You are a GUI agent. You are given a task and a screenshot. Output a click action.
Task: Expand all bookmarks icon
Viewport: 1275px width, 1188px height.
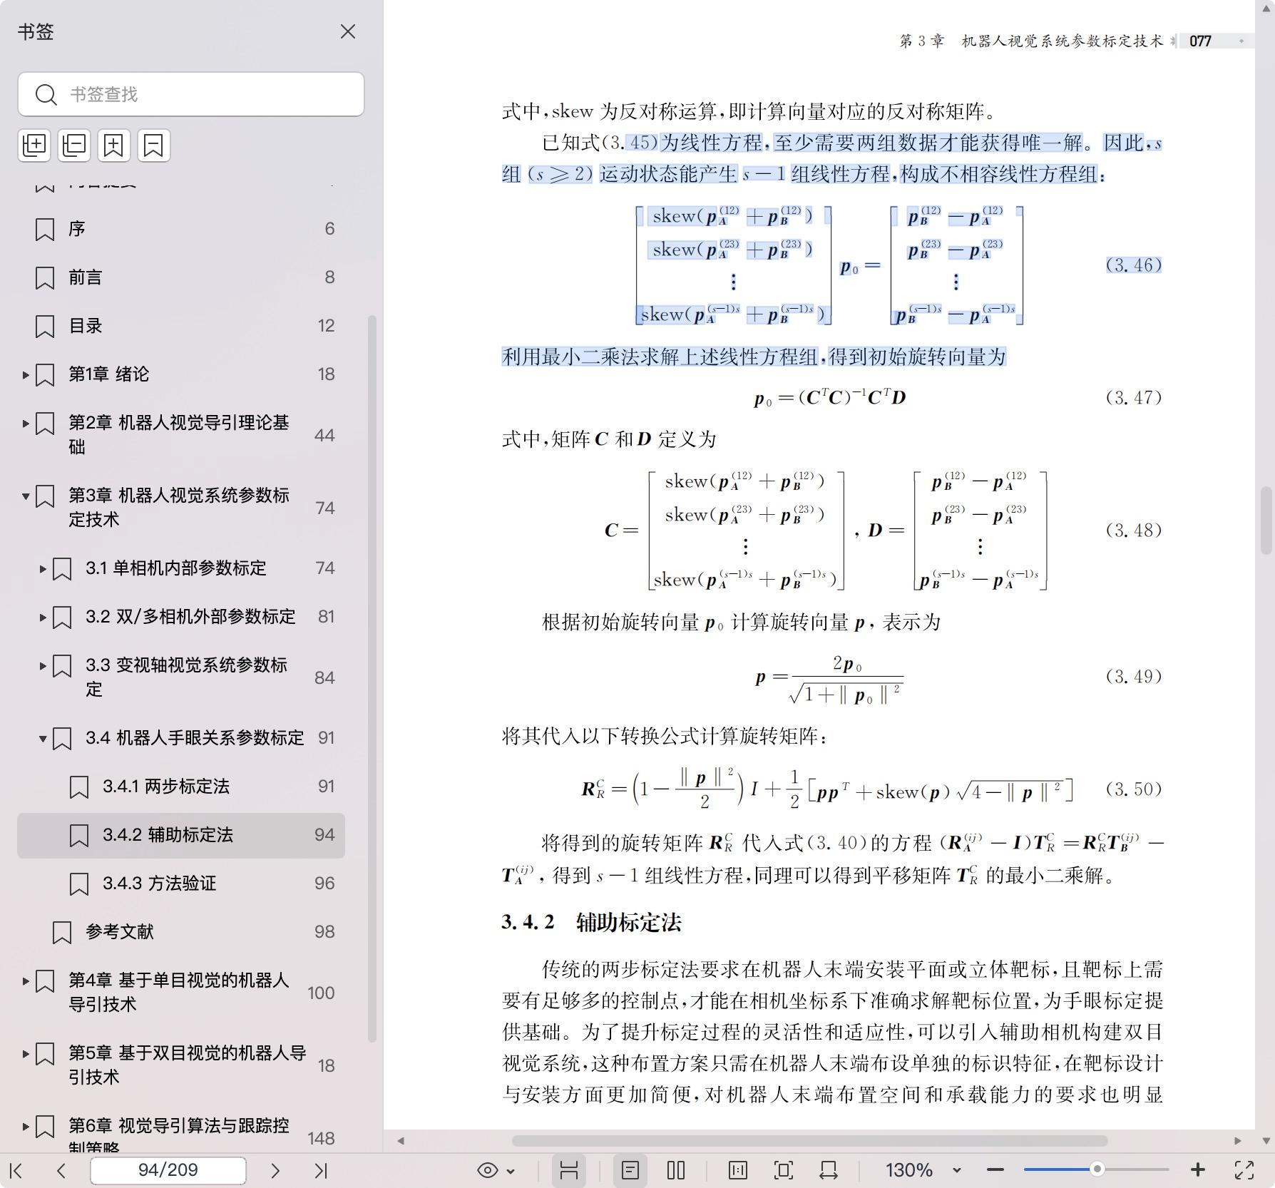coord(34,145)
